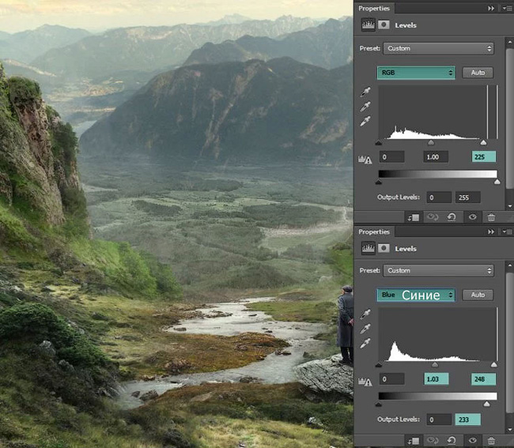Open Blue channel dropdown
Screen dimensions: 514x448
click(416, 295)
